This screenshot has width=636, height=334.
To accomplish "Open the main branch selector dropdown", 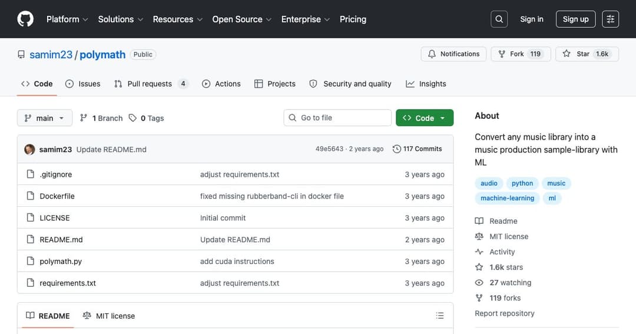I will (x=45, y=118).
